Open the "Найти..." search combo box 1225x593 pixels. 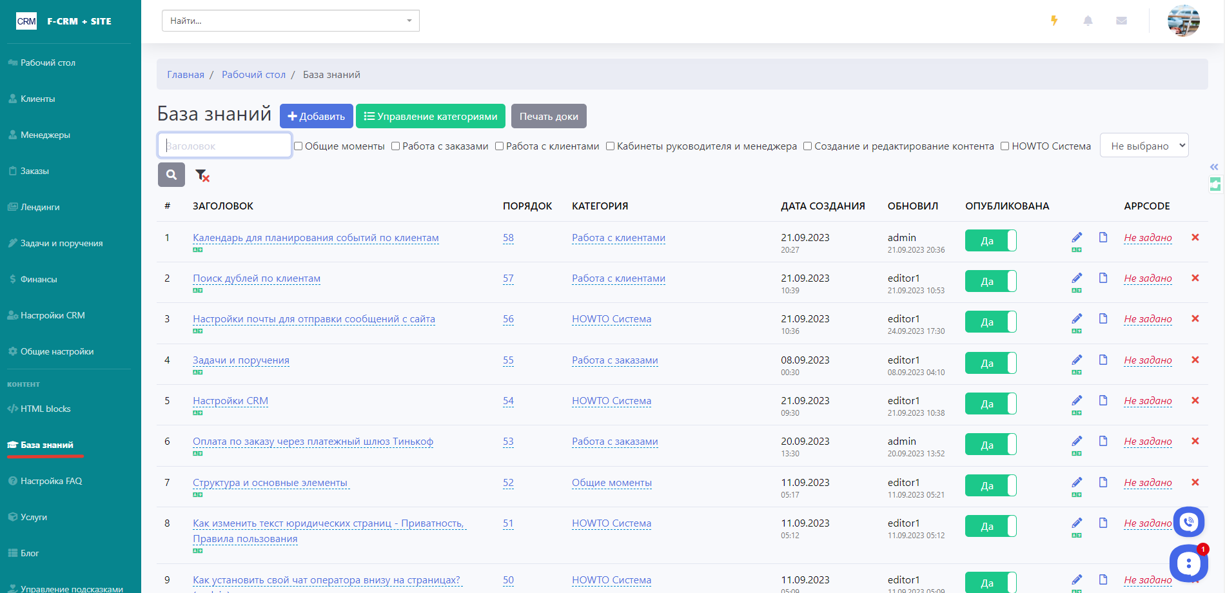290,21
